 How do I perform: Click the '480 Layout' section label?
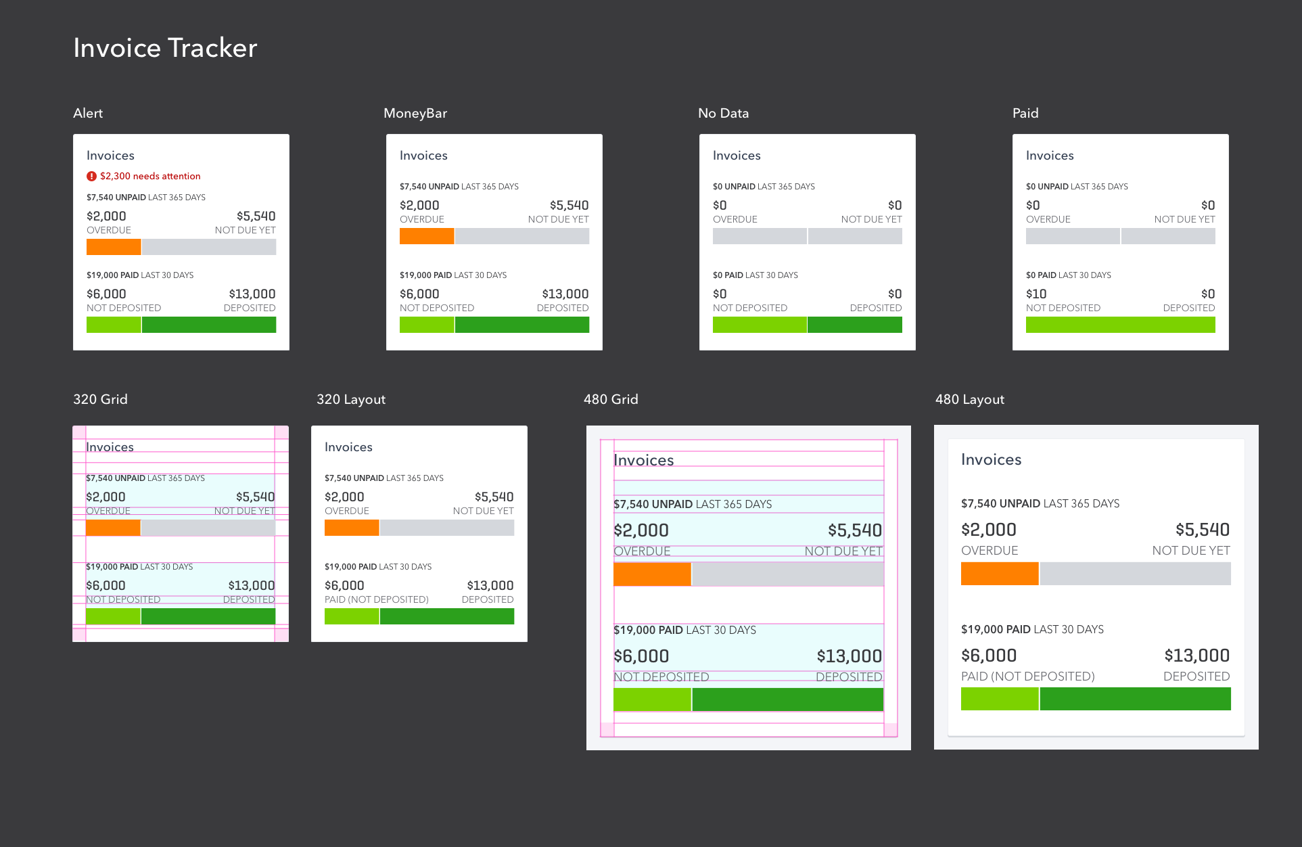969,399
